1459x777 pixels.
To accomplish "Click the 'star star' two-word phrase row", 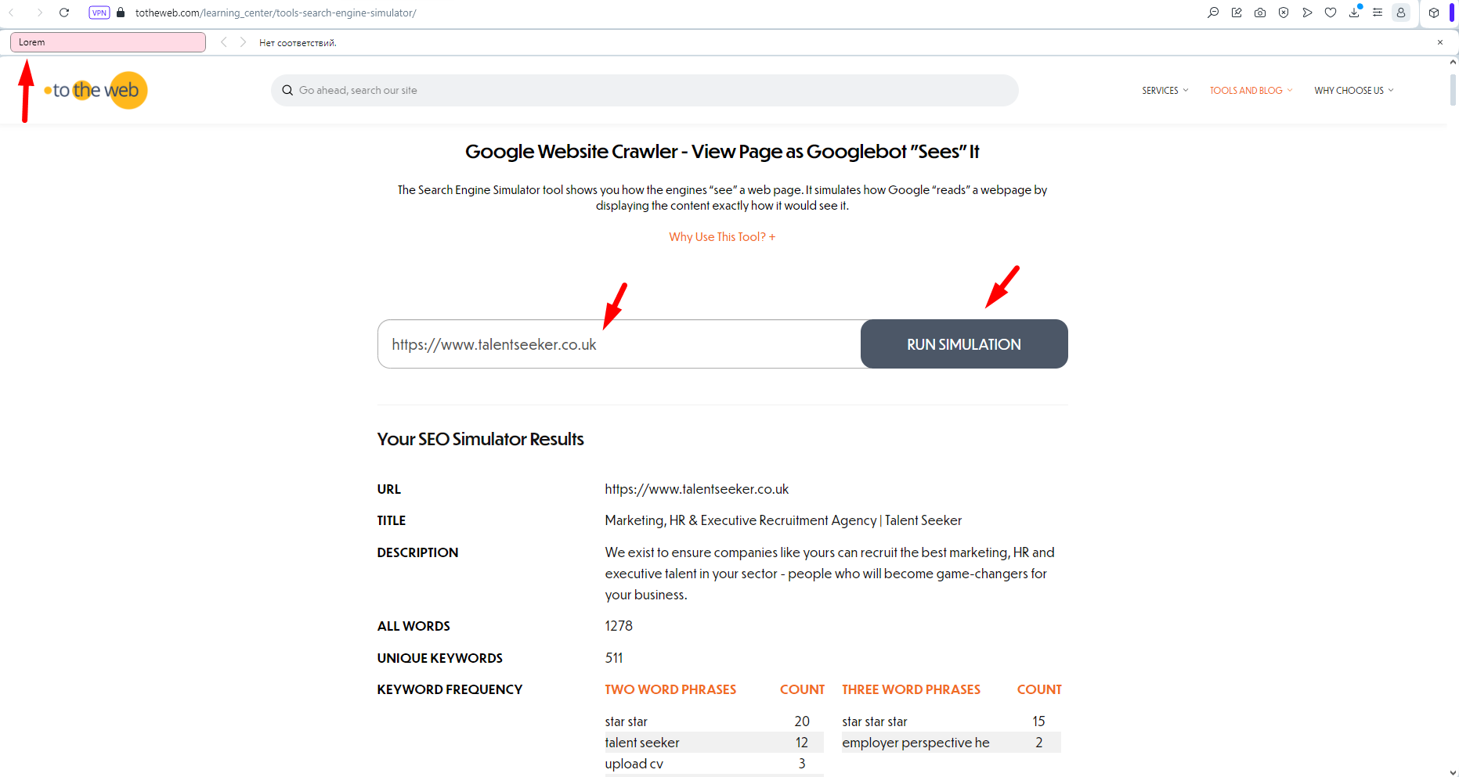I will [714, 721].
